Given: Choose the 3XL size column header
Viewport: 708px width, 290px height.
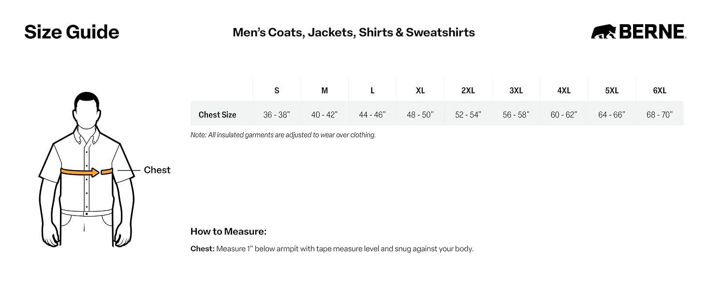Looking at the screenshot, I should pos(516,90).
